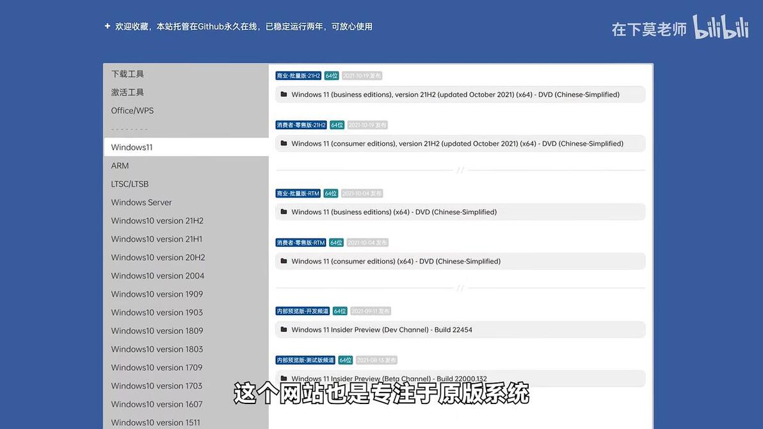The image size is (763, 429).
Task: Click the 消费者-零售版-RTM tag
Action: (301, 242)
